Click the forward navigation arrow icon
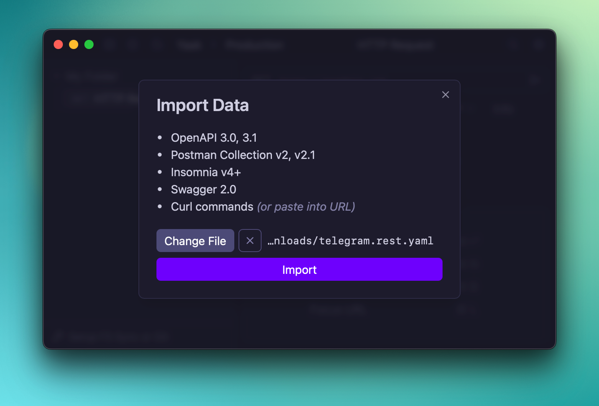The width and height of the screenshot is (599, 406). click(x=157, y=44)
